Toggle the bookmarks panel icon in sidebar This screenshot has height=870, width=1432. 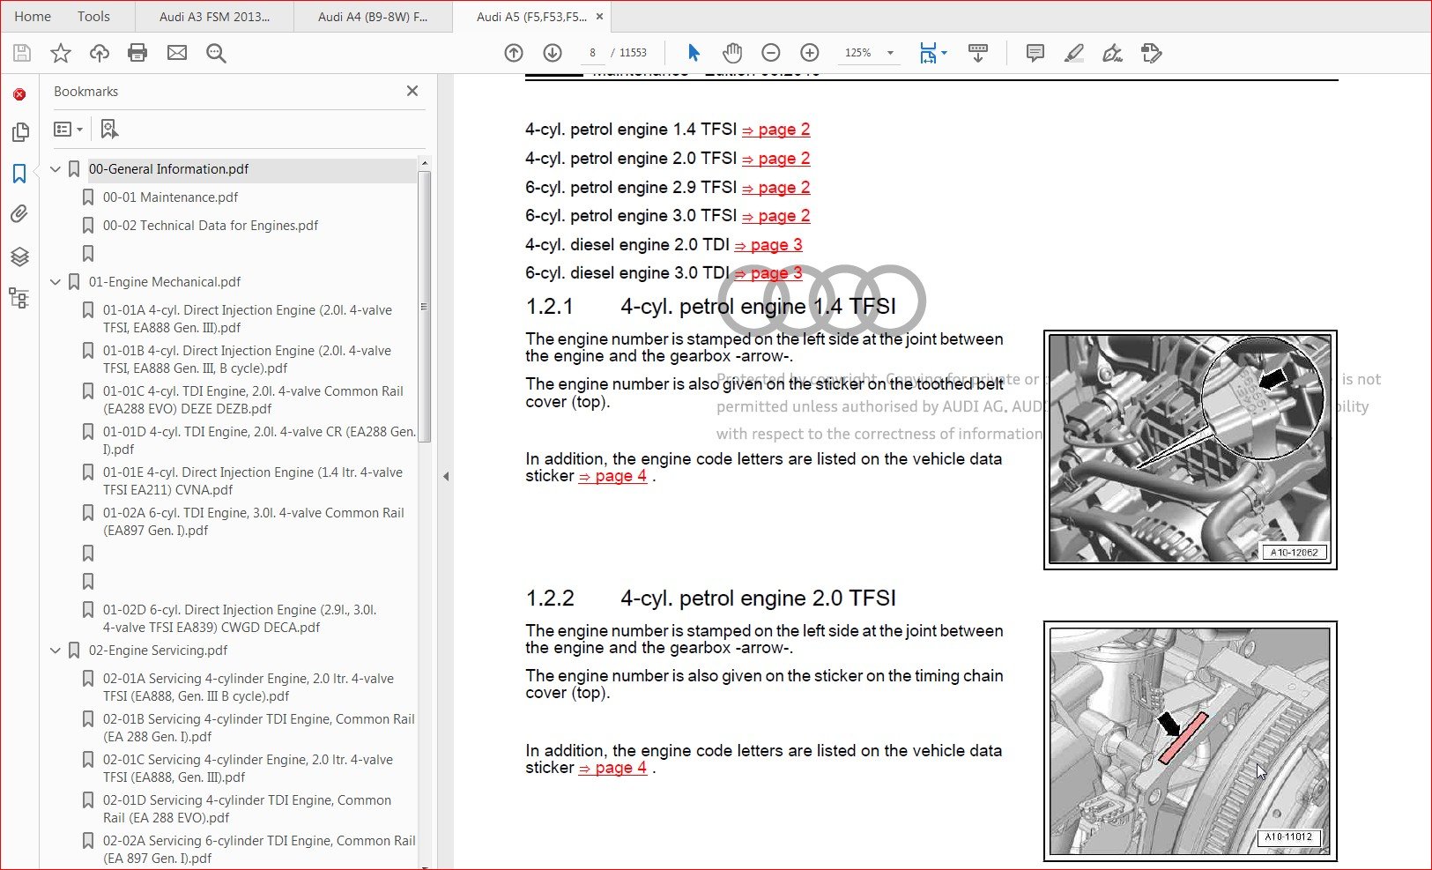pos(19,174)
